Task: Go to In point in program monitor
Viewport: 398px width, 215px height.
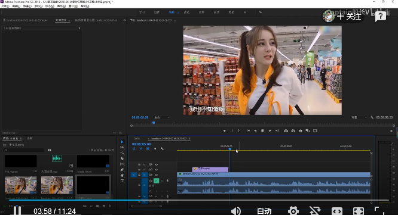Action: click(x=248, y=131)
